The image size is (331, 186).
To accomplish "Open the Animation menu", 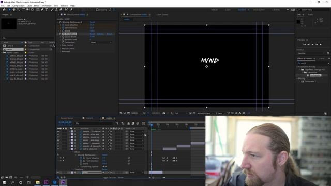I will click(47, 6).
